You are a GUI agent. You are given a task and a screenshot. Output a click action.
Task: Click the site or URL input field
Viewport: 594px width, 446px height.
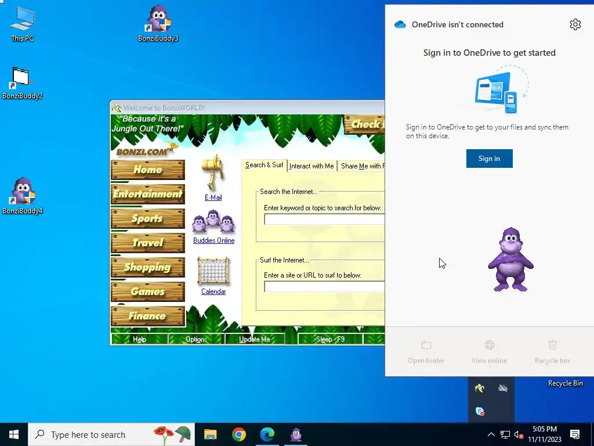click(x=324, y=286)
